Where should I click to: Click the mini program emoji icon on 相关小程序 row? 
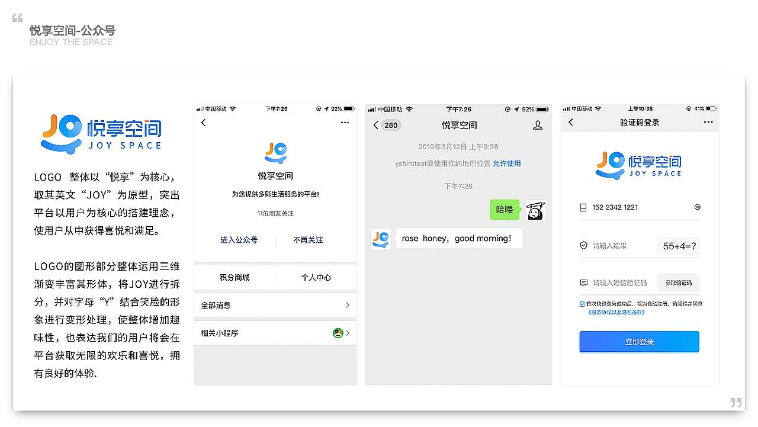(338, 333)
